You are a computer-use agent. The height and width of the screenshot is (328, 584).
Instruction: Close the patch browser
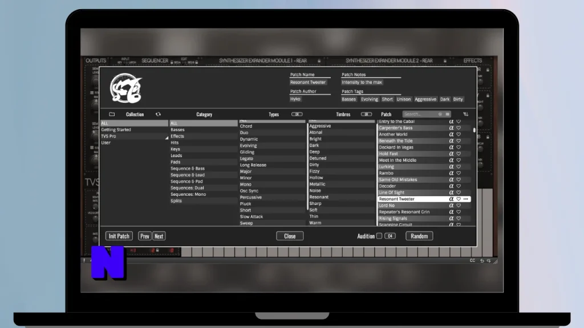coord(290,236)
